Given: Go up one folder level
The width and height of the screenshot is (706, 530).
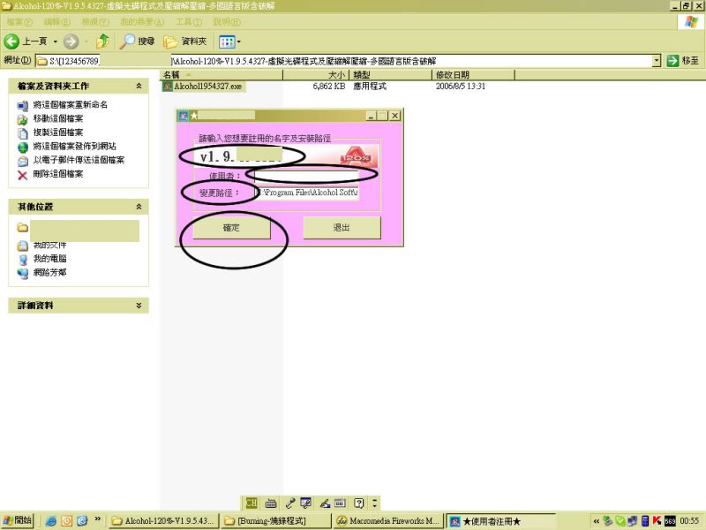Looking at the screenshot, I should (x=103, y=42).
